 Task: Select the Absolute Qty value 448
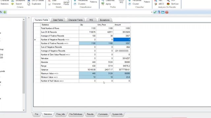coord(87,62)
